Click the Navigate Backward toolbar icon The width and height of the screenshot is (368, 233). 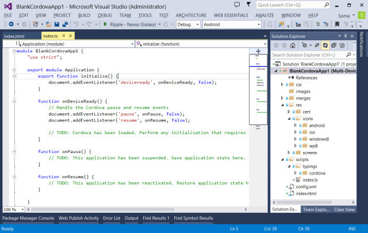tap(11, 24)
